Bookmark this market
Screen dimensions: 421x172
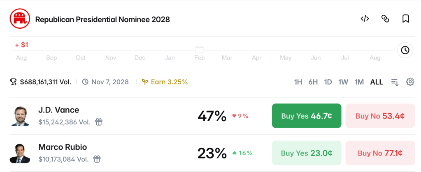(x=405, y=19)
